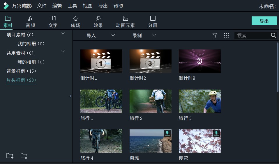Select the 旅行 4 thumbnail
The height and width of the screenshot is (164, 279).
point(101,141)
